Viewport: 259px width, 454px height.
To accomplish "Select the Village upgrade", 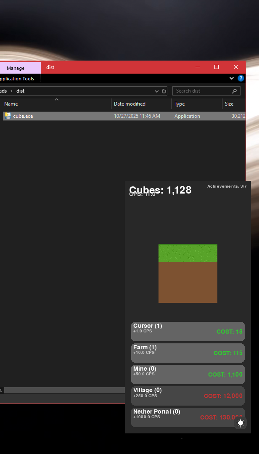I will pyautogui.click(x=188, y=396).
